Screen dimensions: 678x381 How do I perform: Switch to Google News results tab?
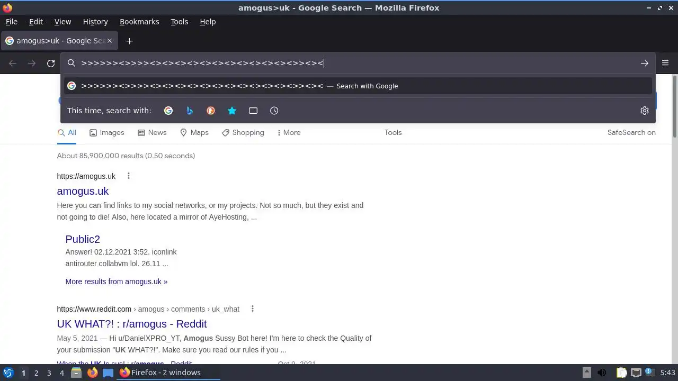click(152, 132)
